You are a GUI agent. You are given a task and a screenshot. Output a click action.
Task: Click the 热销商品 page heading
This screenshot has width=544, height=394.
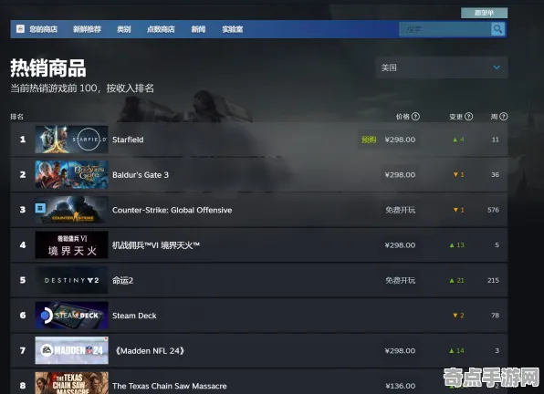pos(48,67)
